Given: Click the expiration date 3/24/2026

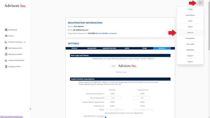Looking at the screenshot, I should tap(92, 33).
